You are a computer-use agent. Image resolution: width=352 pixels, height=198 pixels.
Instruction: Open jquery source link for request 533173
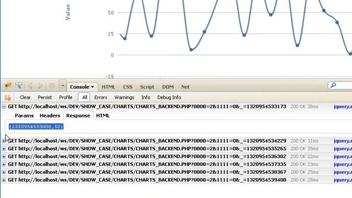point(343,107)
